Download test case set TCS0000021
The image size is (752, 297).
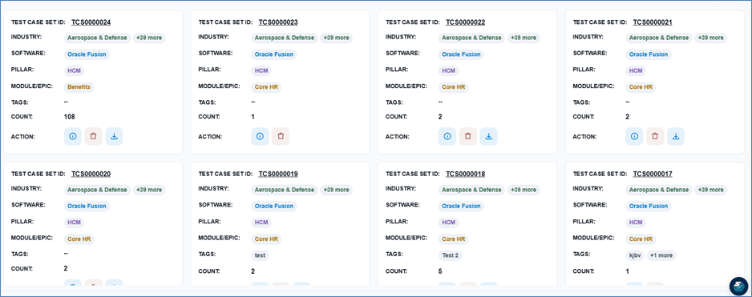(x=676, y=137)
